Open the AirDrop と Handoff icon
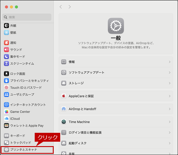The height and width of the screenshot is (155, 178). pos(63,109)
